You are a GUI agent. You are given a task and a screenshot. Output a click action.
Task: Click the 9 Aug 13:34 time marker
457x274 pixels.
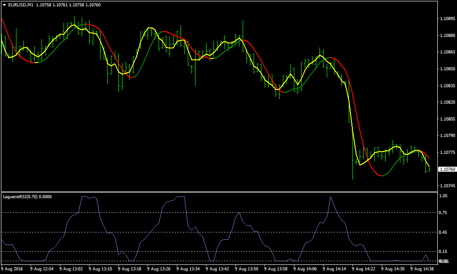point(188,269)
